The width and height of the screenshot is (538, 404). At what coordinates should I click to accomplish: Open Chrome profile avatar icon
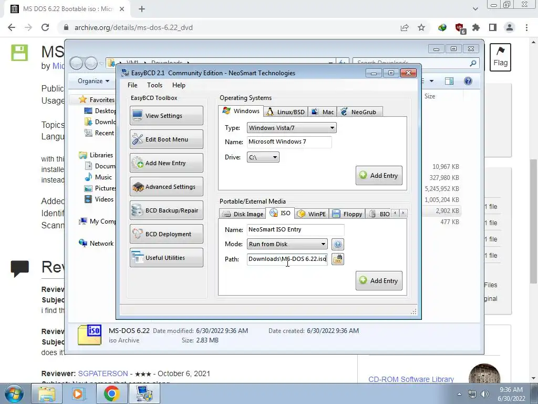tap(510, 27)
